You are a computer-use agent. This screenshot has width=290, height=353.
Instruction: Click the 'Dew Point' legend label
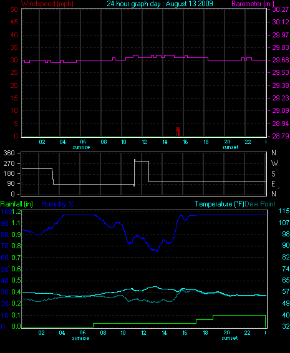click(260, 204)
